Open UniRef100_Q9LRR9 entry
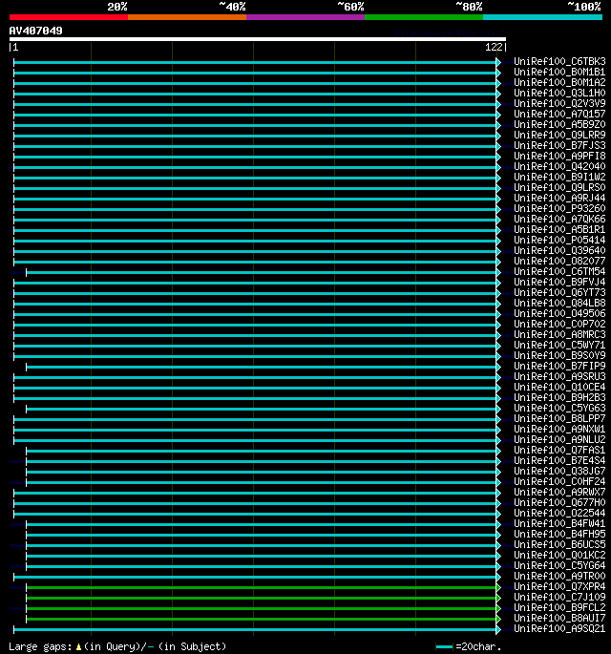This screenshot has width=611, height=654. (x=559, y=136)
